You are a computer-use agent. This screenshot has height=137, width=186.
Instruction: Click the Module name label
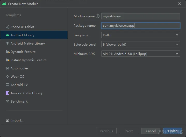coord(84,16)
